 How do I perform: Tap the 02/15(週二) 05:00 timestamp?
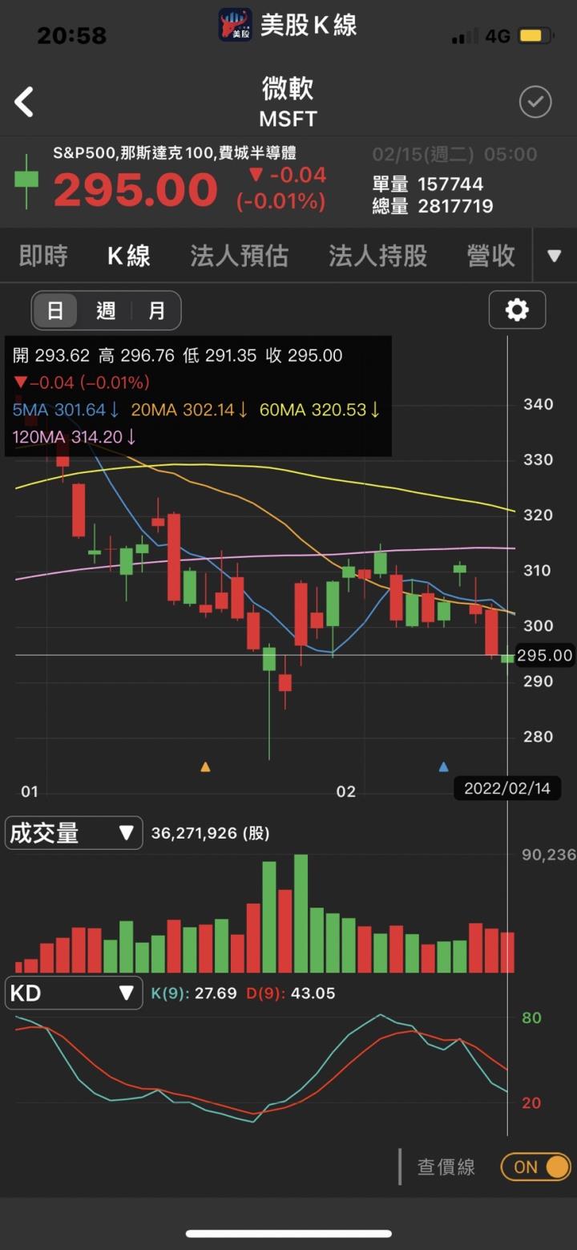454,154
